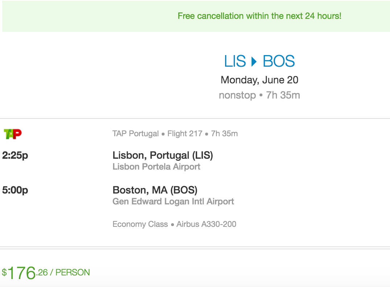Click Boston, MA (BOS) city name
This screenshot has width=390, height=287.
(x=155, y=190)
